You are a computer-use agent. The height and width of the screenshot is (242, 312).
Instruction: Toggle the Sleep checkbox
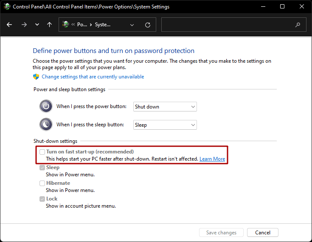click(42, 167)
